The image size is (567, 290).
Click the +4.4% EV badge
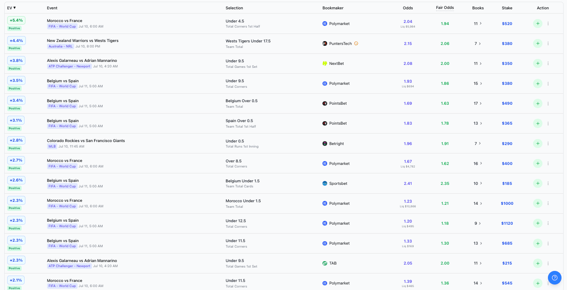click(x=16, y=40)
